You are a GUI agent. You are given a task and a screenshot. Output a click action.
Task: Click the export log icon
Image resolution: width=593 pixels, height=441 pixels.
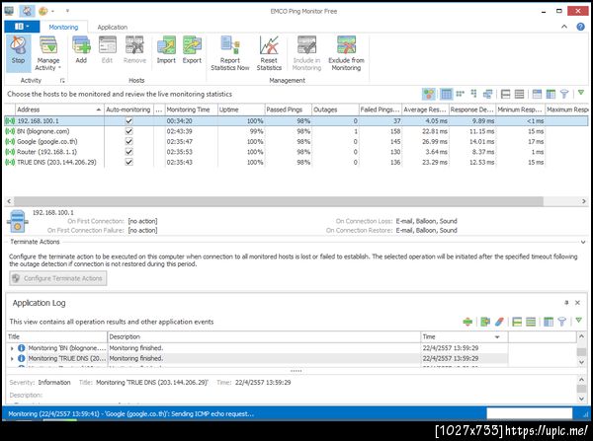coord(485,322)
